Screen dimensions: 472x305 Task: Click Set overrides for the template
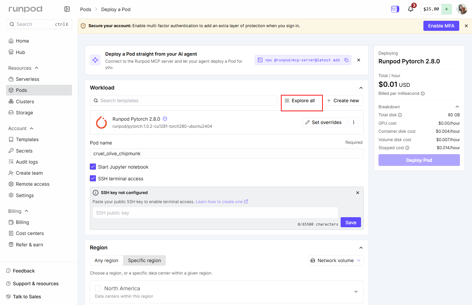pos(324,122)
